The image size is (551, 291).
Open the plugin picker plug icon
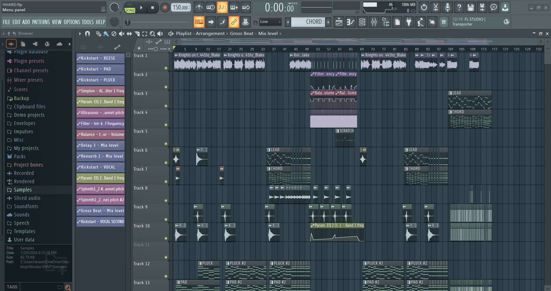point(409,22)
